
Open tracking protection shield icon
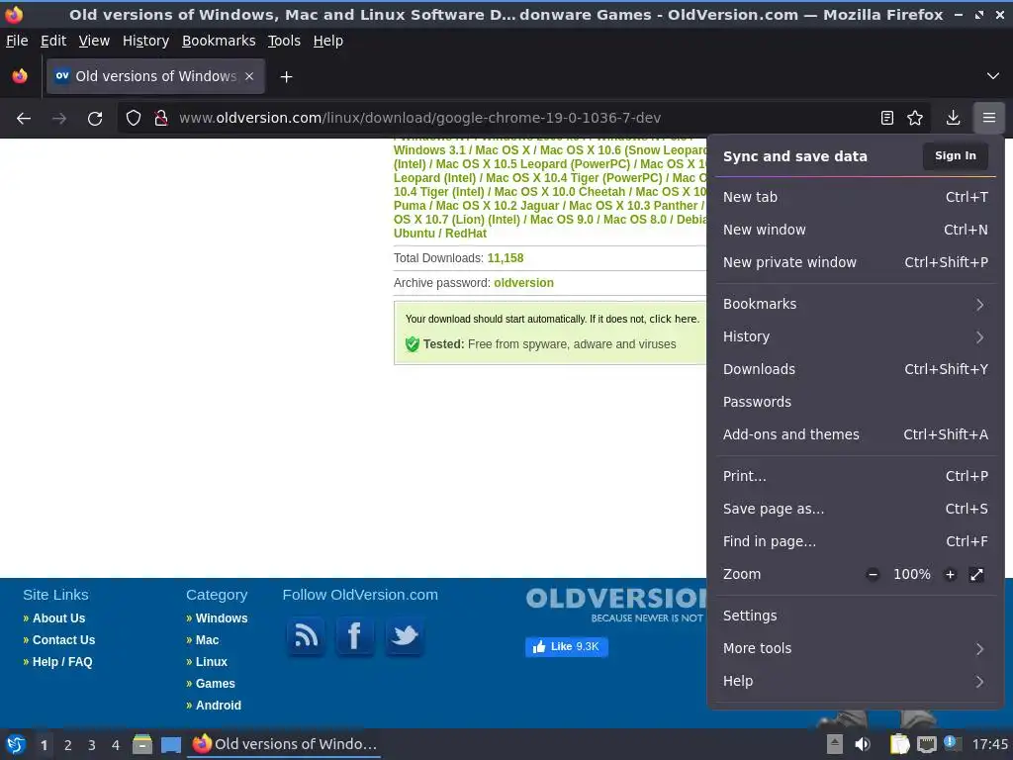point(134,119)
